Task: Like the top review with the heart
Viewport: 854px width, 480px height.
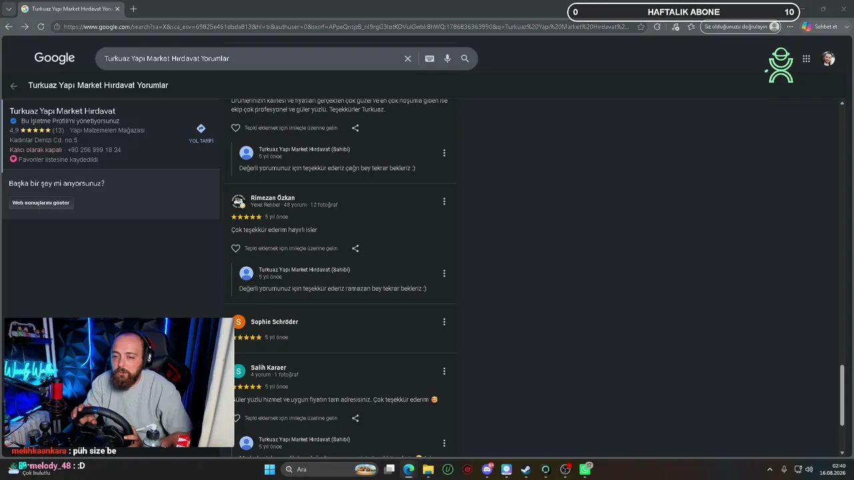Action: tap(236, 128)
